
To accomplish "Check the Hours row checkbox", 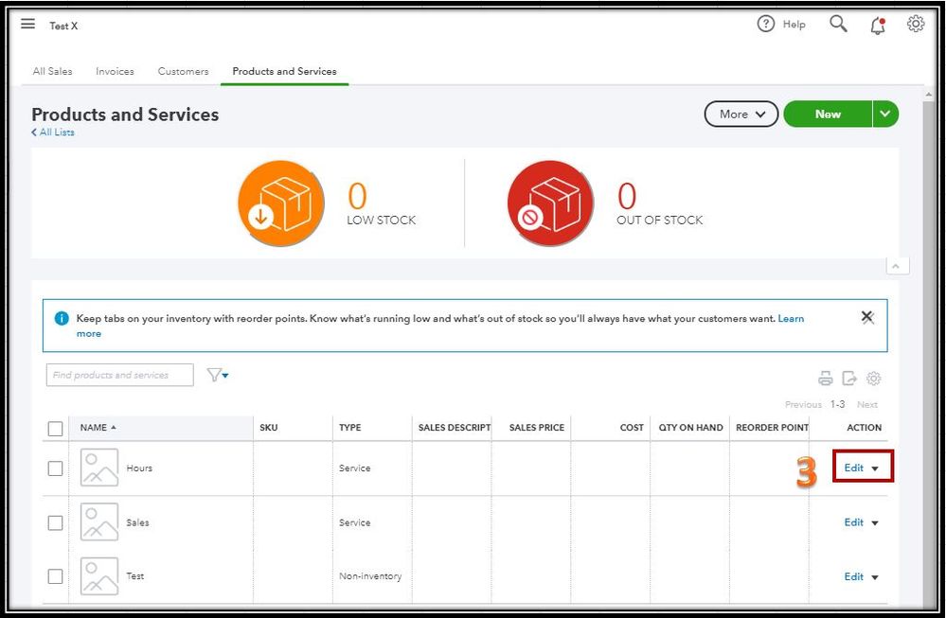I will 55,468.
